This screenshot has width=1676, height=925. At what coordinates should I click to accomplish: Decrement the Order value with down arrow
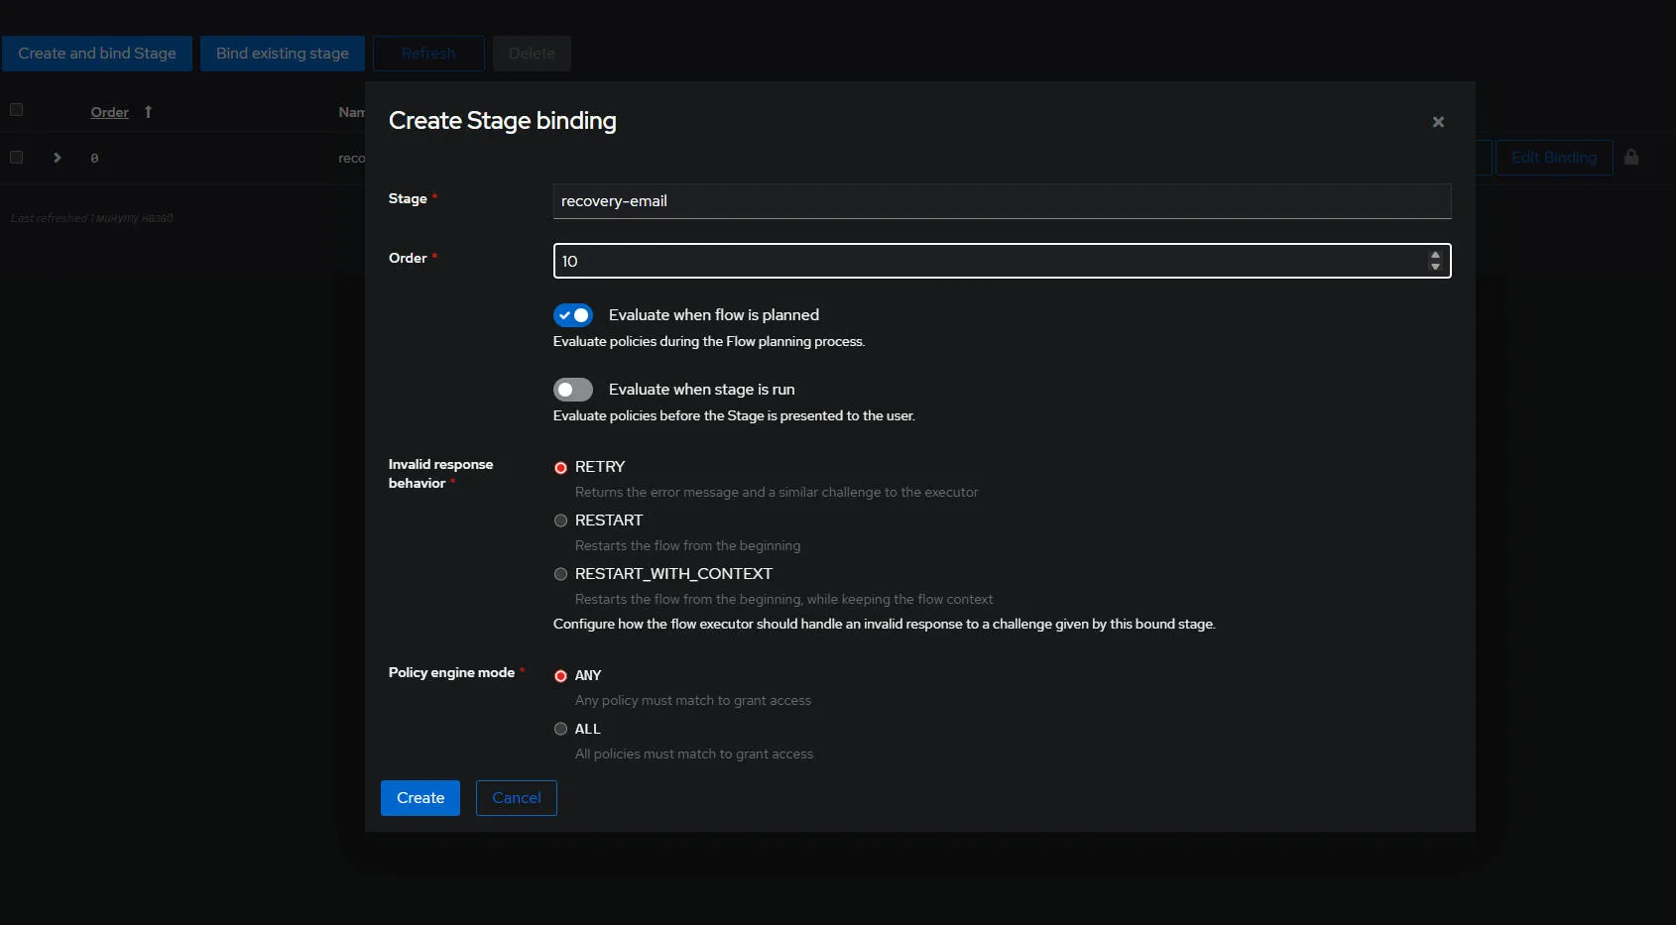tap(1435, 267)
